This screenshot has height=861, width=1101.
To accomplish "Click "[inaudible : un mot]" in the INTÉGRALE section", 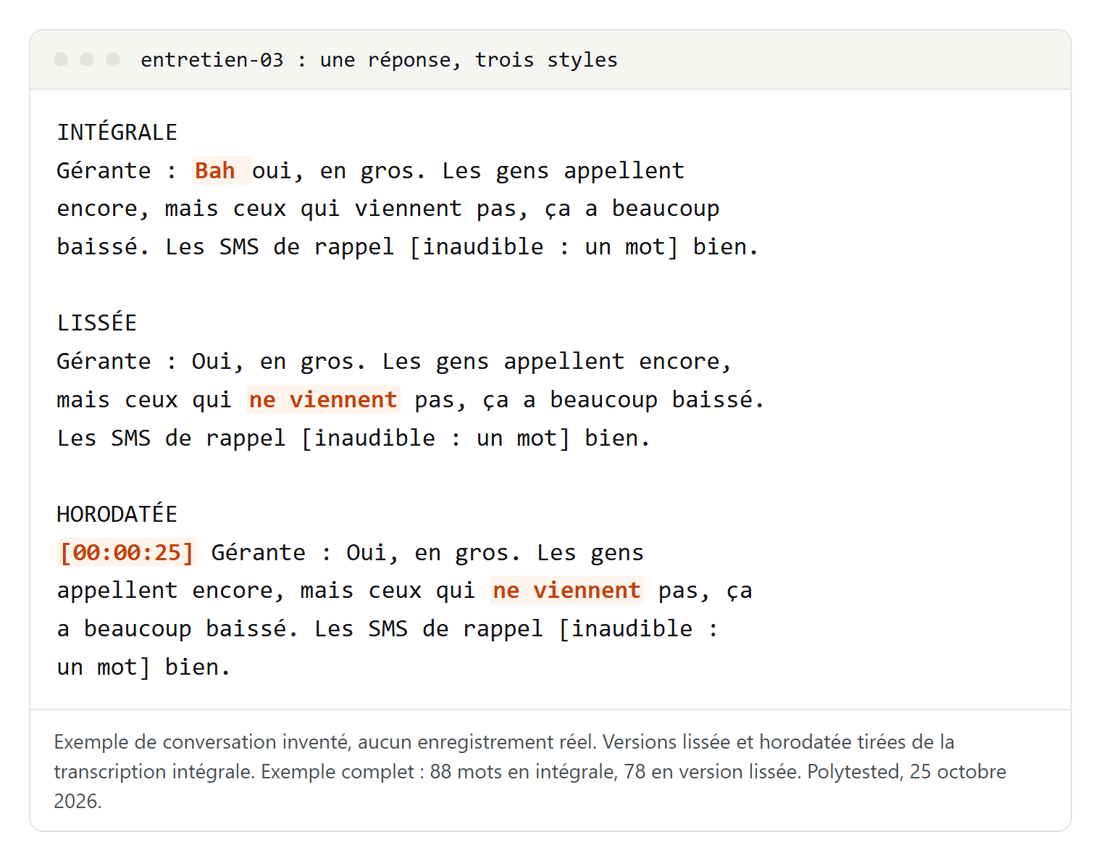I will click(x=544, y=247).
